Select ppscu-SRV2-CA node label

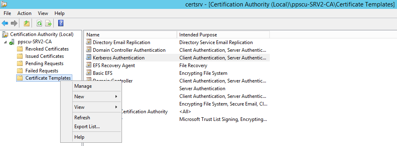point(35,42)
